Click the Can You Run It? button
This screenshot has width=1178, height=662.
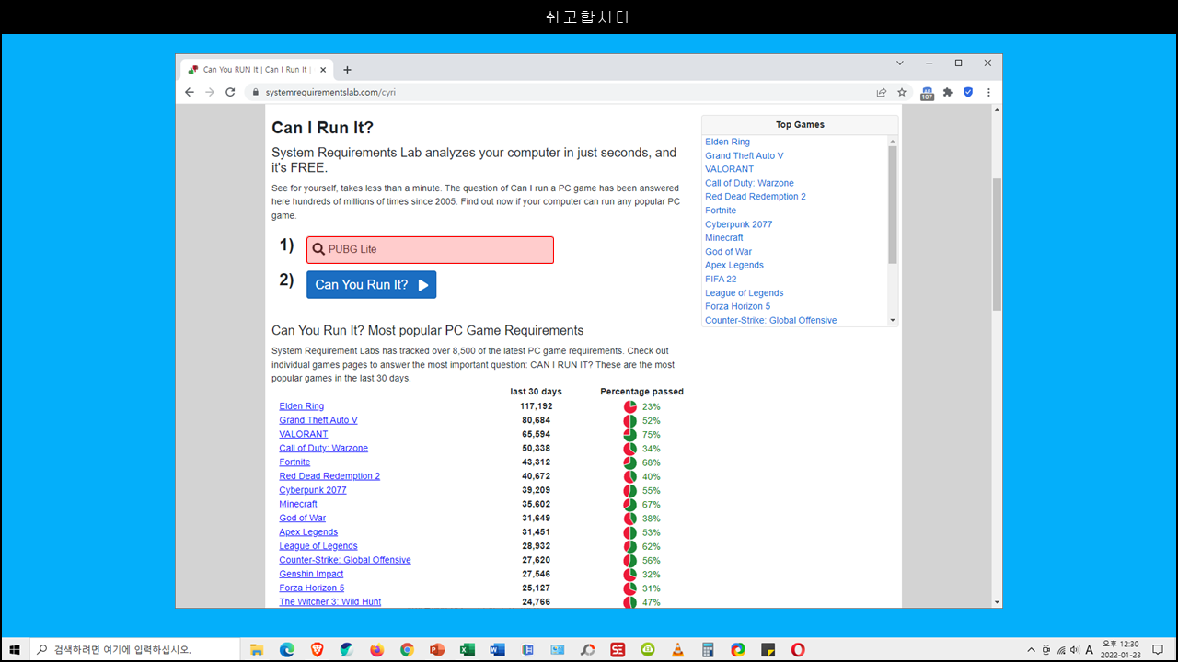click(371, 284)
